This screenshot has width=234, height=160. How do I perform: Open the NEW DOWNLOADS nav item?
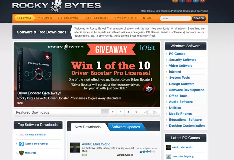click(x=125, y=18)
